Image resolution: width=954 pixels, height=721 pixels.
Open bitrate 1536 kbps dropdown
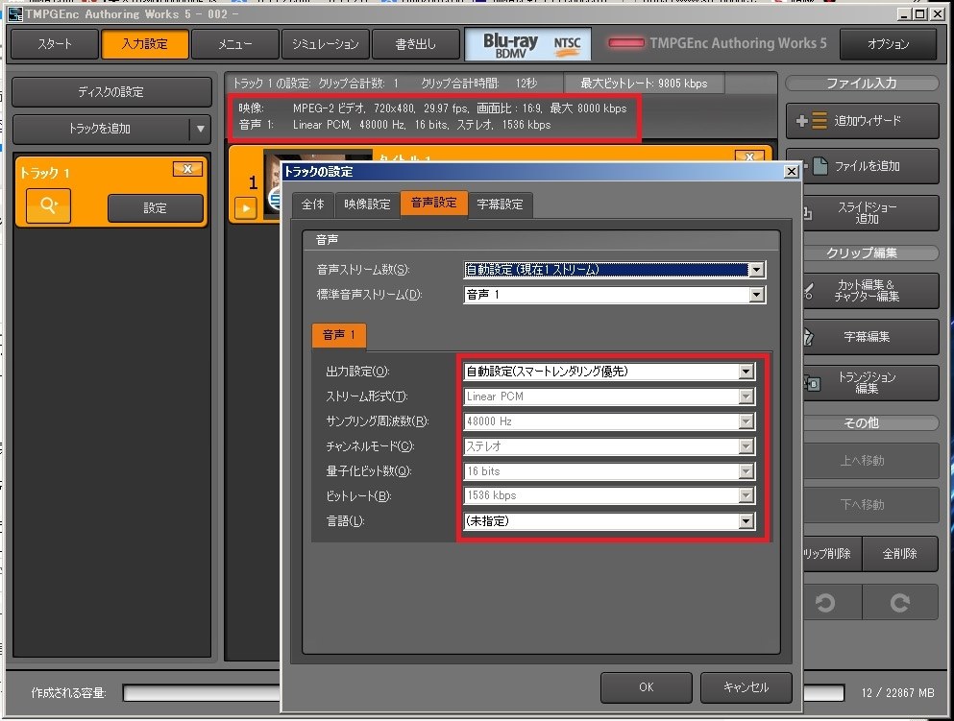[746, 495]
